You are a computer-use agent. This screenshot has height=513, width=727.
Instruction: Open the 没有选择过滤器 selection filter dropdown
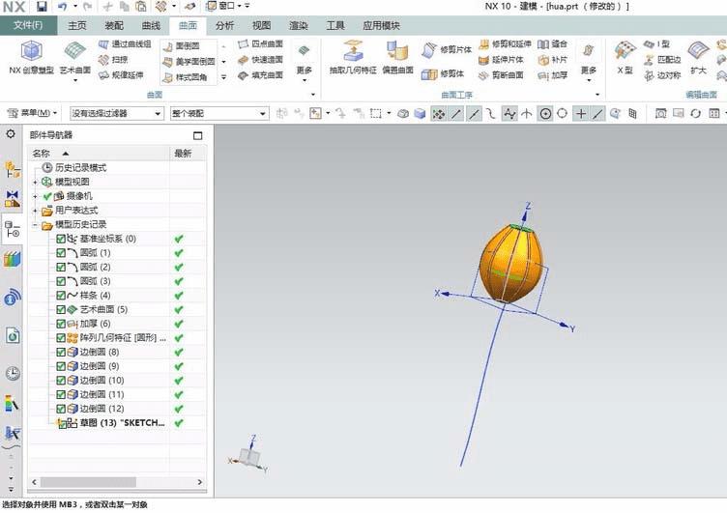pyautogui.click(x=116, y=113)
